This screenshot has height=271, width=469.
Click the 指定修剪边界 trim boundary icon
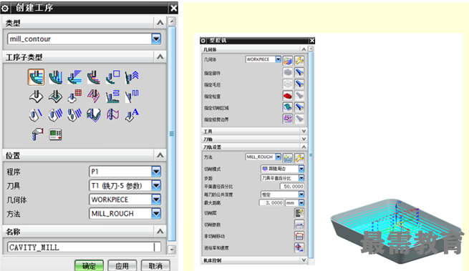pos(288,119)
